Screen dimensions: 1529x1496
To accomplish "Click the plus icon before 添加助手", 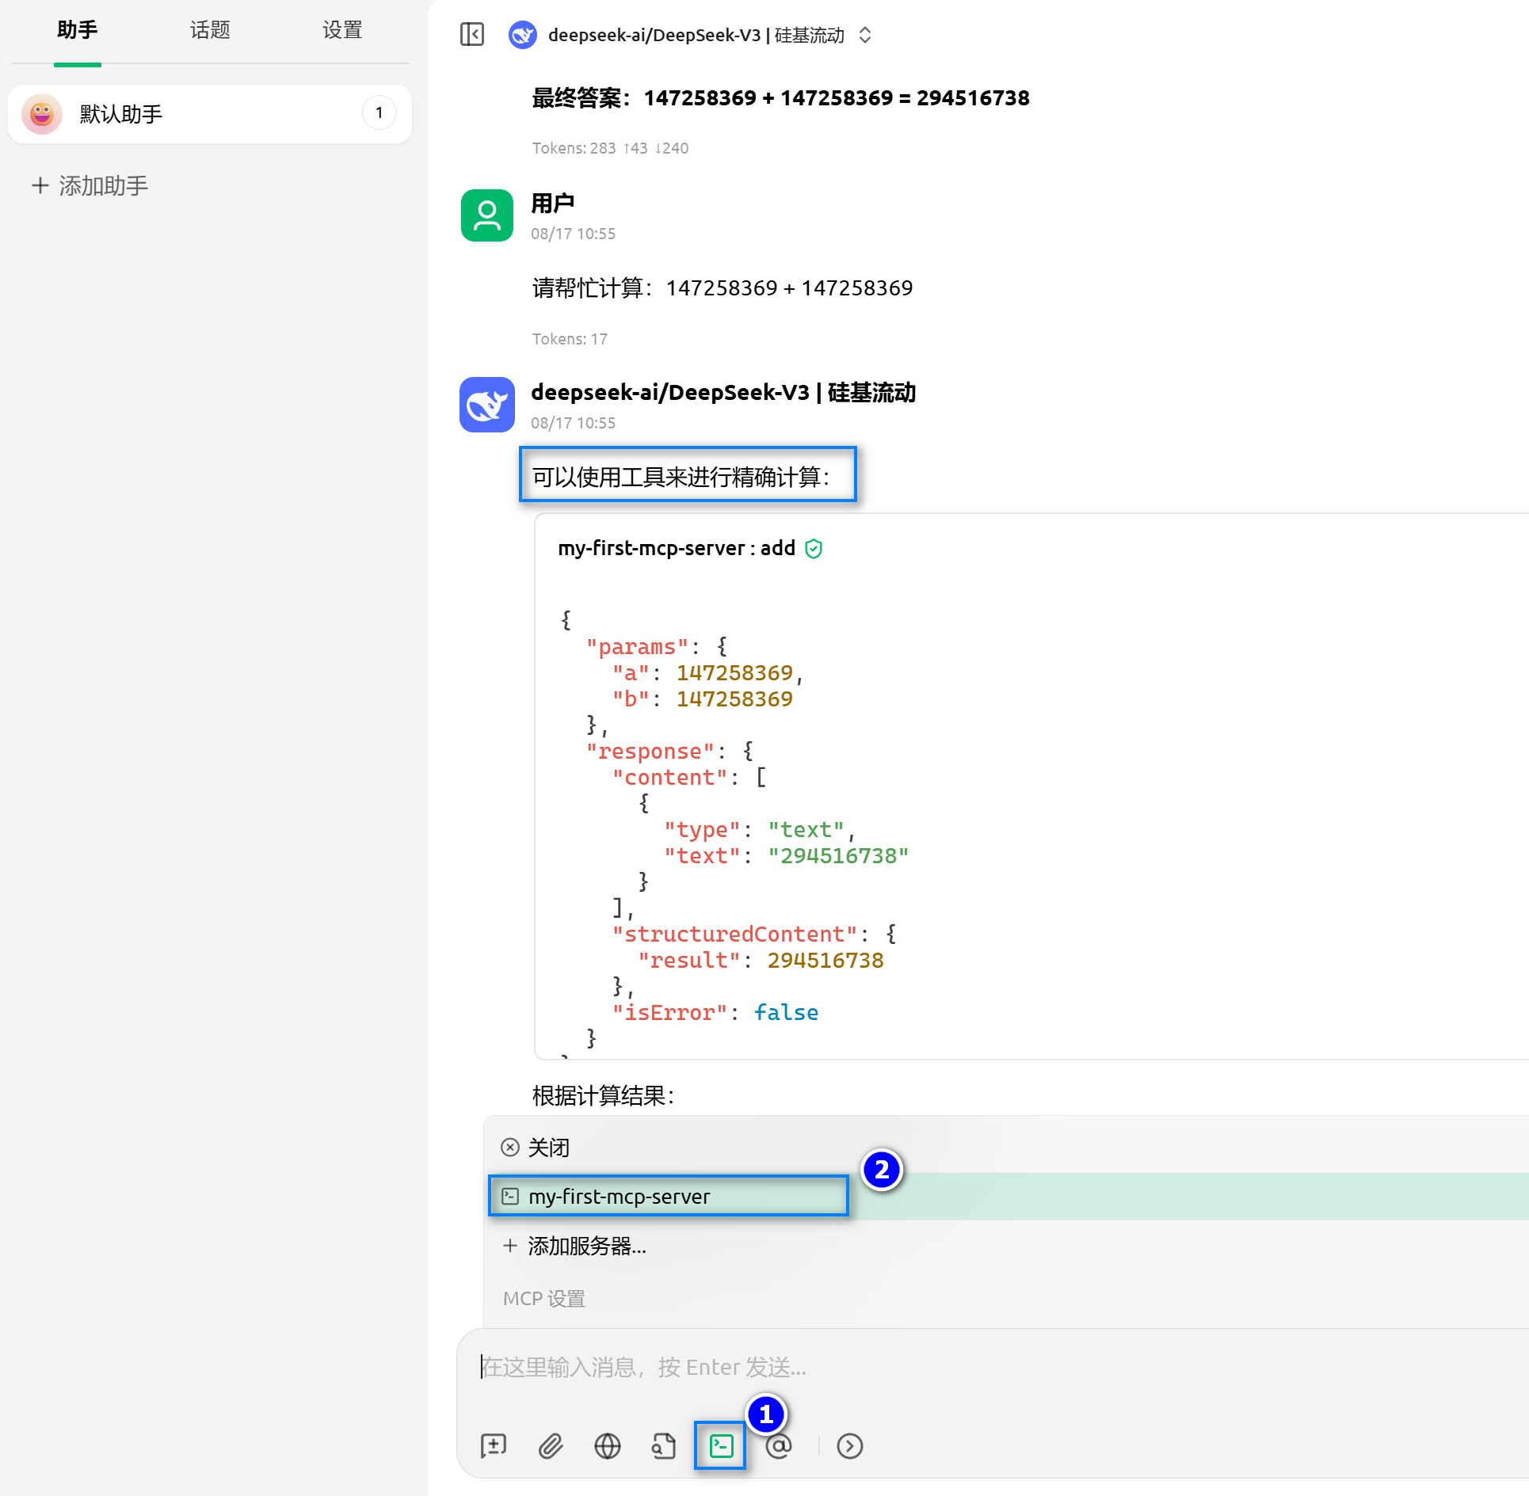I will 40,185.
